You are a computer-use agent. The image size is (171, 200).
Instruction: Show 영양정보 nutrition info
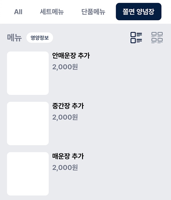coord(40,37)
